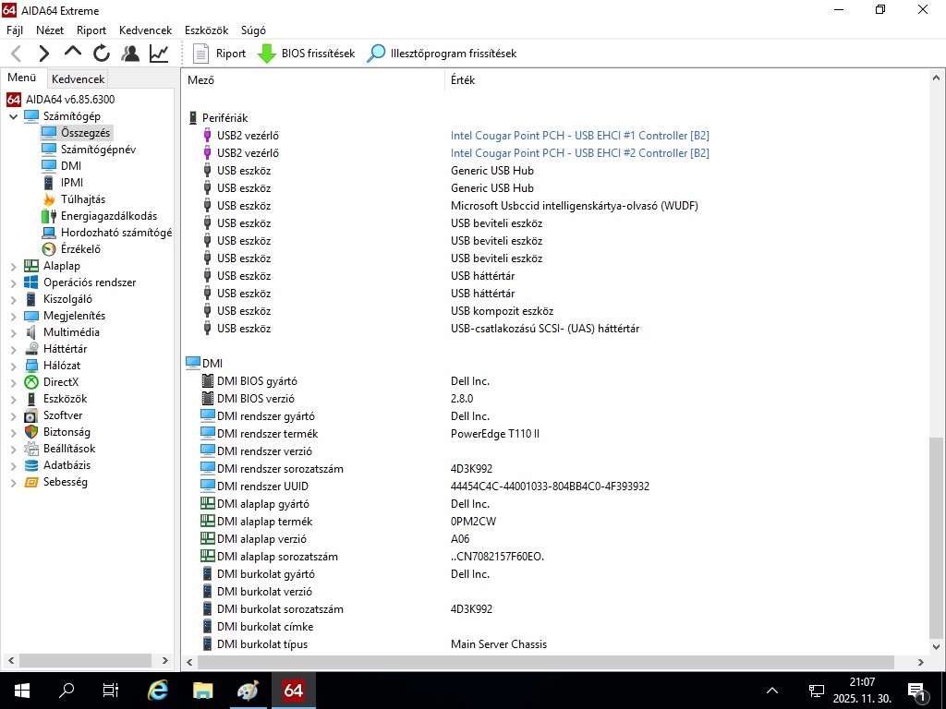
Task: Open the Eszközök menu
Action: coord(206,30)
